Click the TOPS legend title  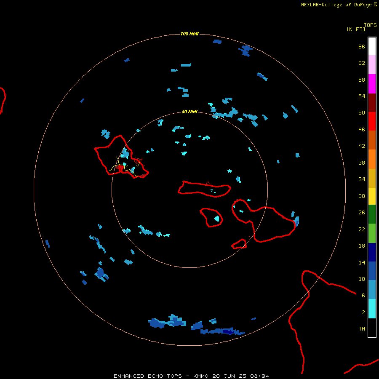(x=370, y=25)
